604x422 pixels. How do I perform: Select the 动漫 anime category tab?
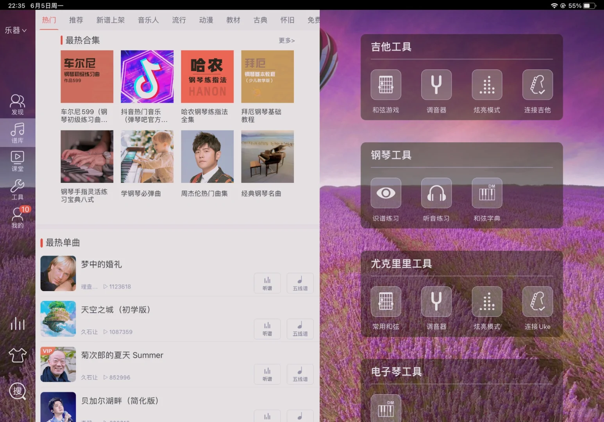click(206, 20)
